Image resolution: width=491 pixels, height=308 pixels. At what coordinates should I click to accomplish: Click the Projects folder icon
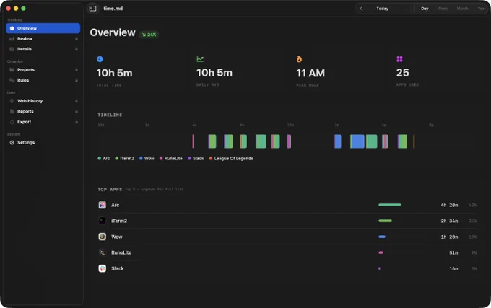click(12, 70)
